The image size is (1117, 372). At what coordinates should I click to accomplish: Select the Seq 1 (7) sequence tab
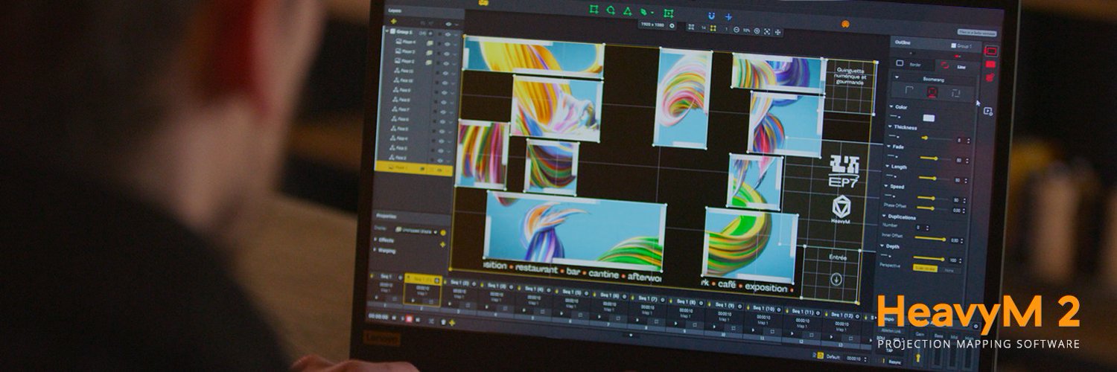click(648, 298)
